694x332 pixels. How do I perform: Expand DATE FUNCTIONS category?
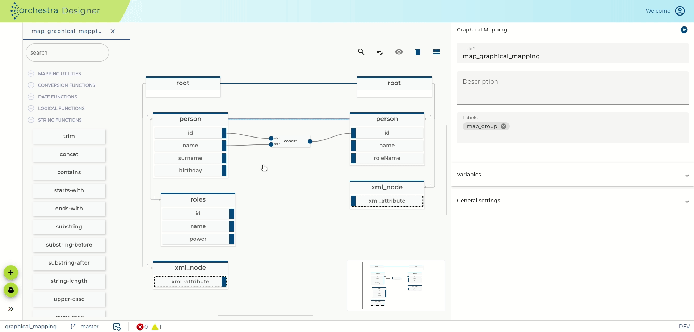31,97
